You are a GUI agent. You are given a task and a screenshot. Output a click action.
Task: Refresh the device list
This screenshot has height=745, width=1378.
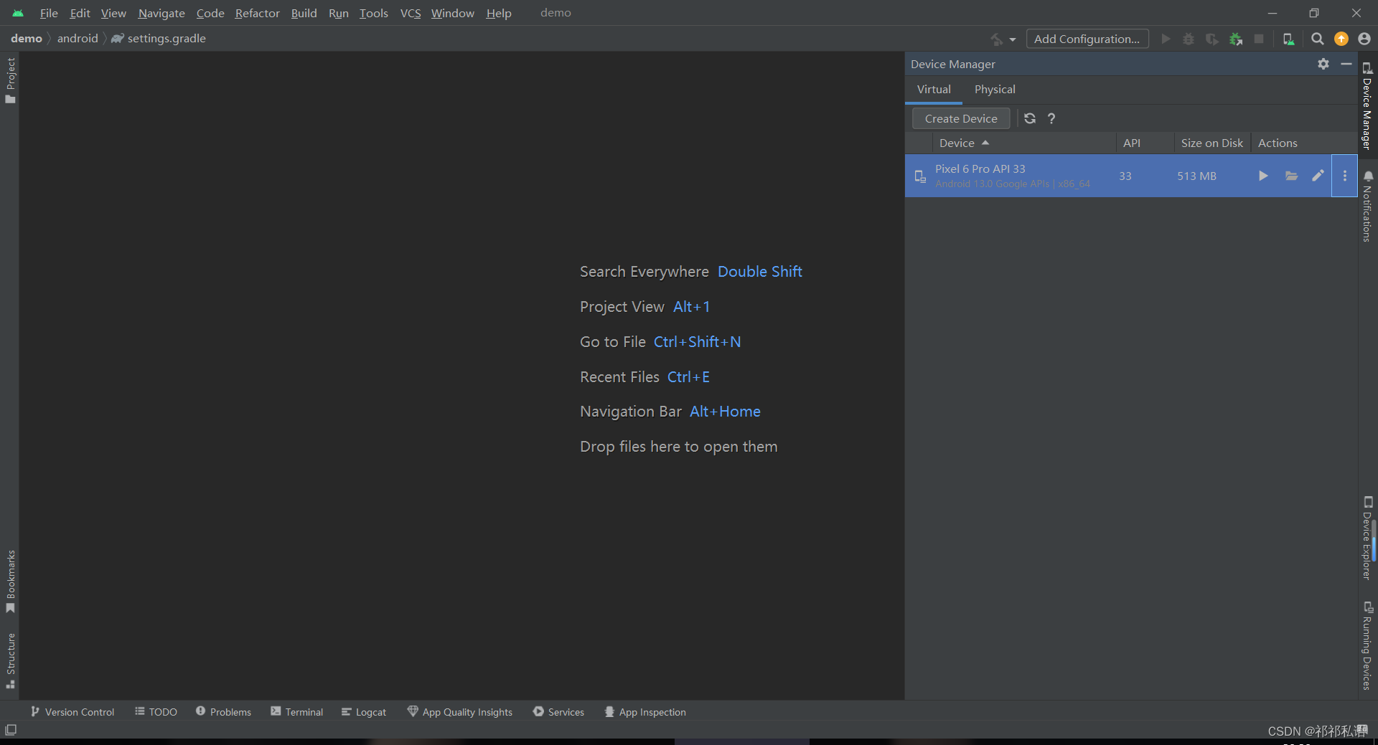coord(1030,118)
